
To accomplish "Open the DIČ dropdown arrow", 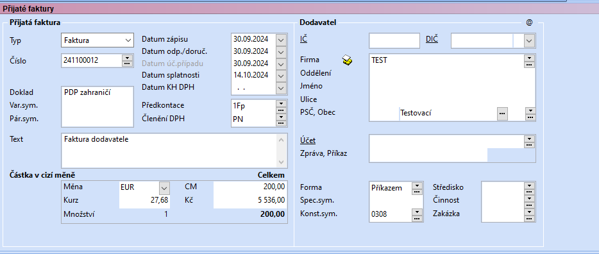I will point(530,40).
